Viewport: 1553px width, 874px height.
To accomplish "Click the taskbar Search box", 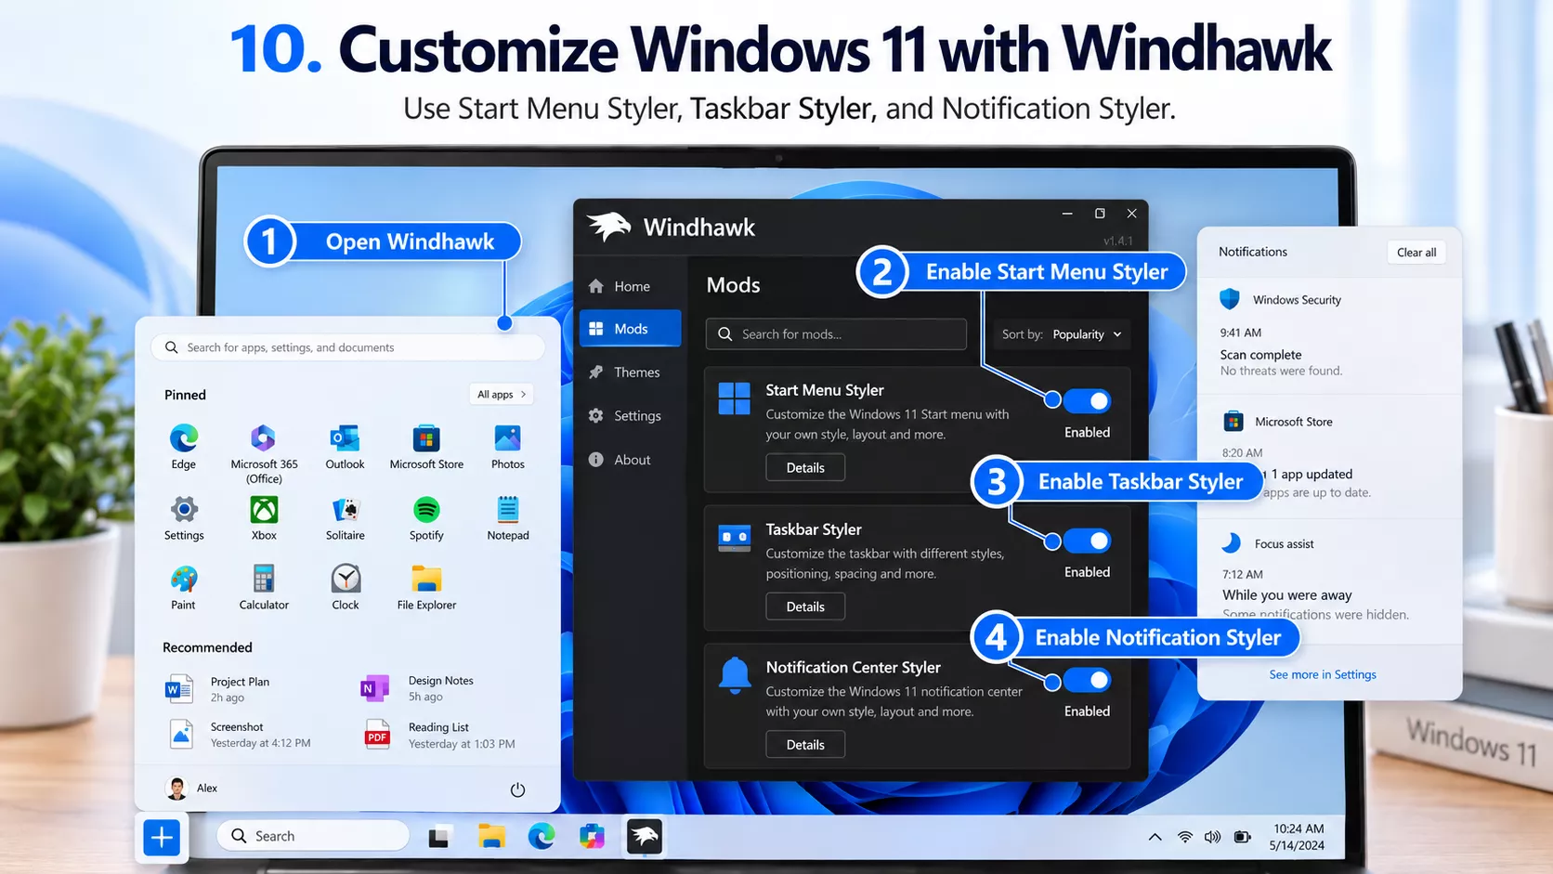I will (x=313, y=836).
